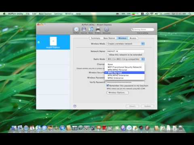Open the Internet toolbar pane
194x145 pixels.
[84, 30]
